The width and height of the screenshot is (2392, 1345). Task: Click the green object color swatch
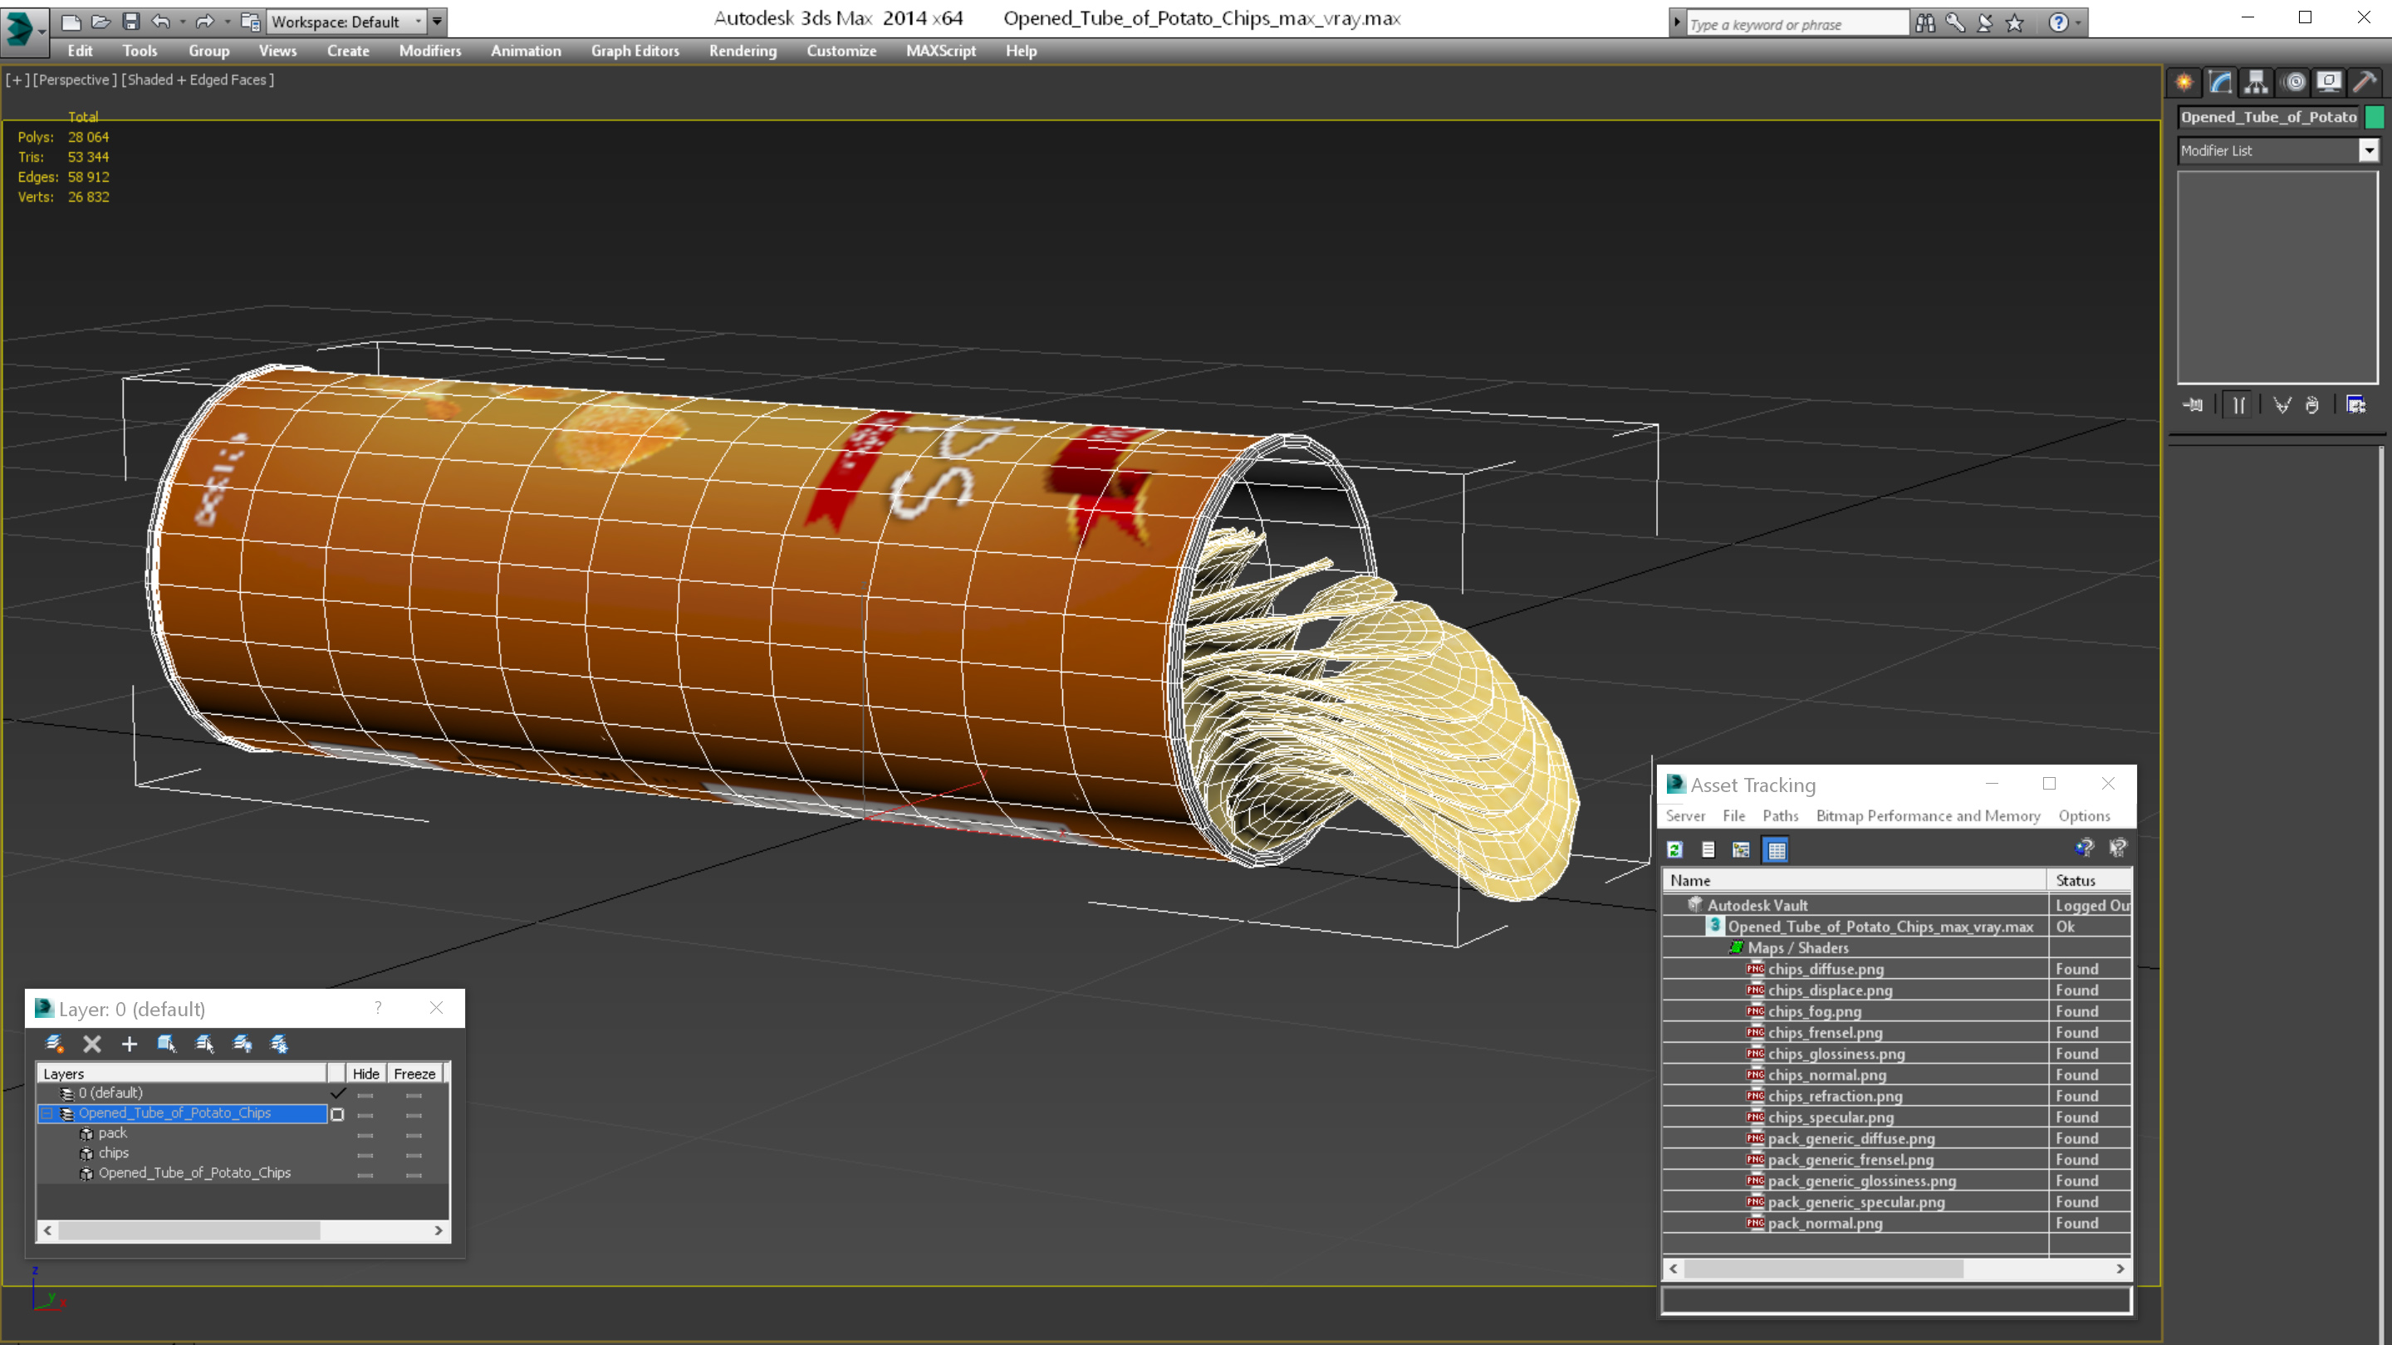pos(2375,117)
